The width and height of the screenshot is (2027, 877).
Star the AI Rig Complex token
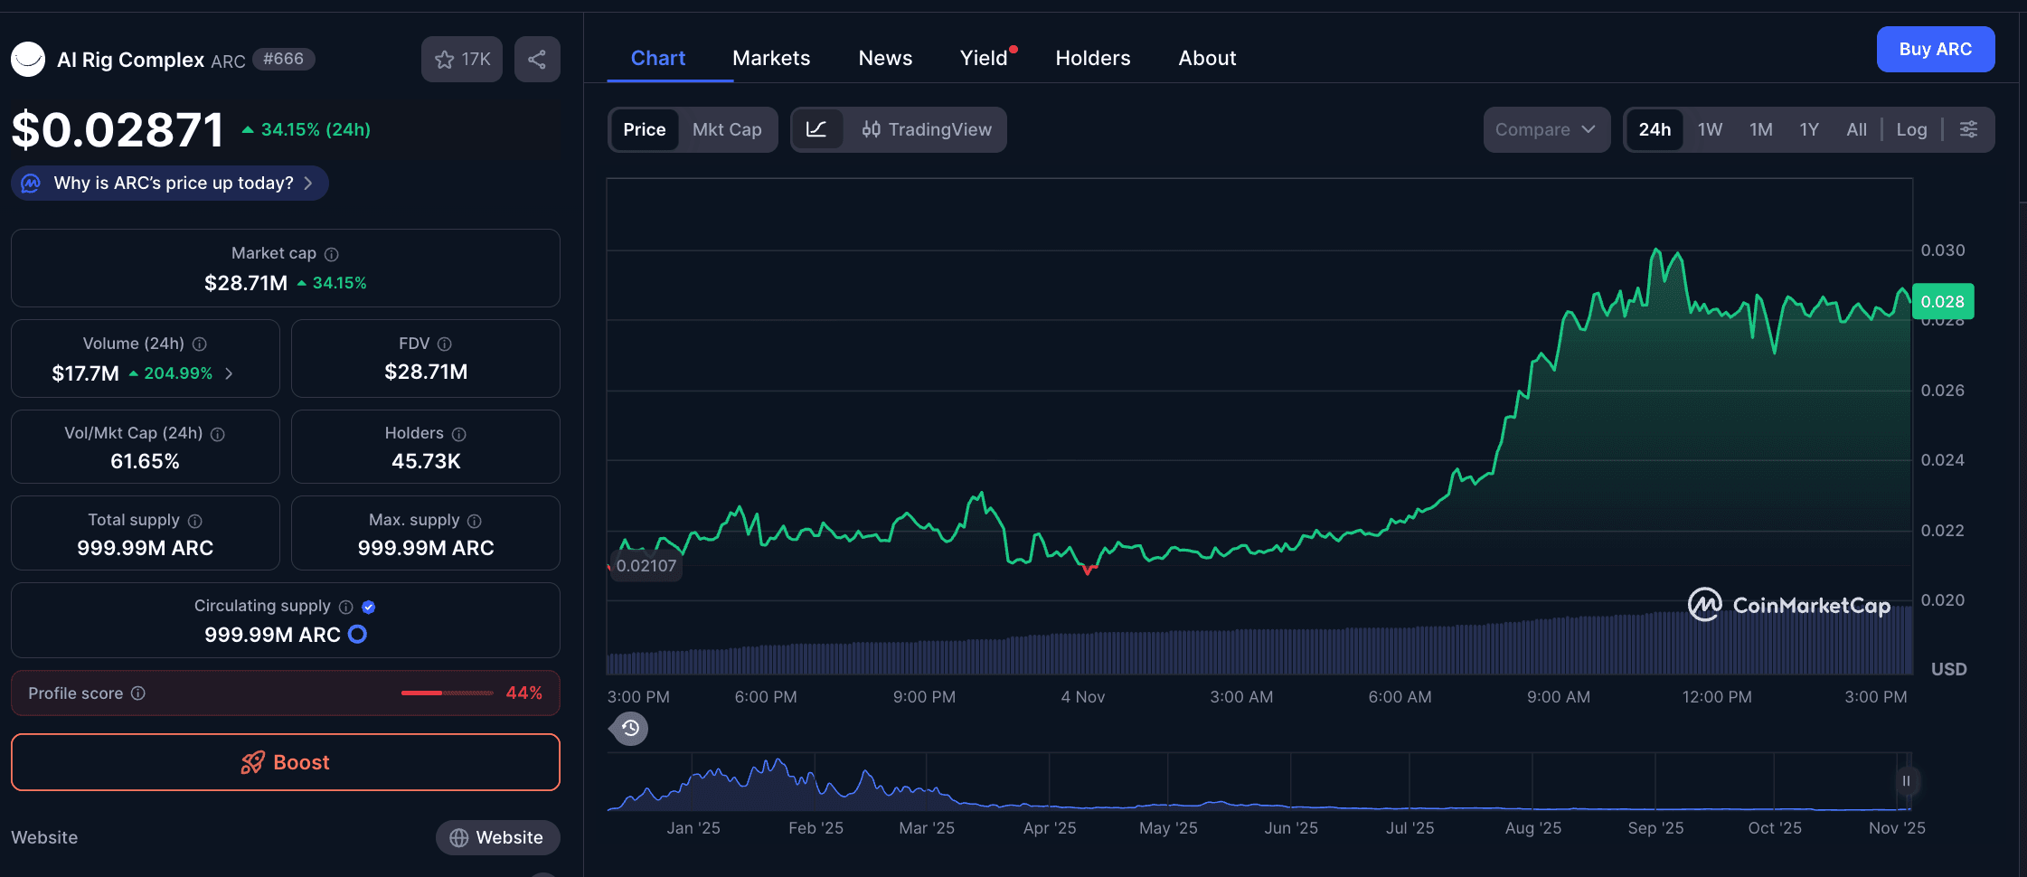coord(445,59)
